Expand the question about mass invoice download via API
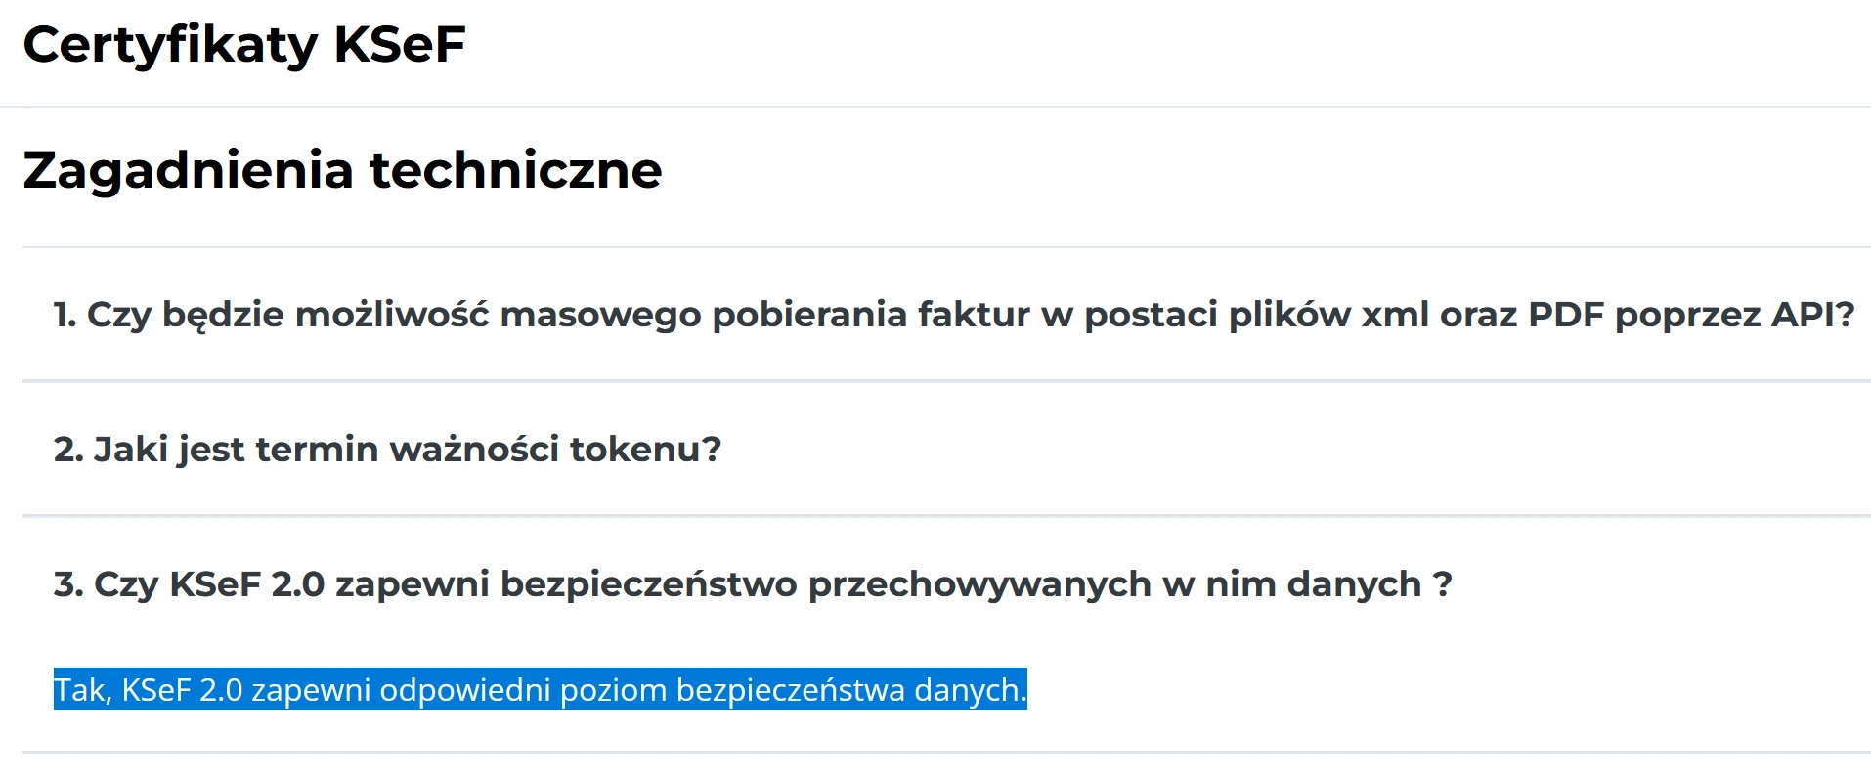1871x776 pixels. pyautogui.click(x=953, y=315)
